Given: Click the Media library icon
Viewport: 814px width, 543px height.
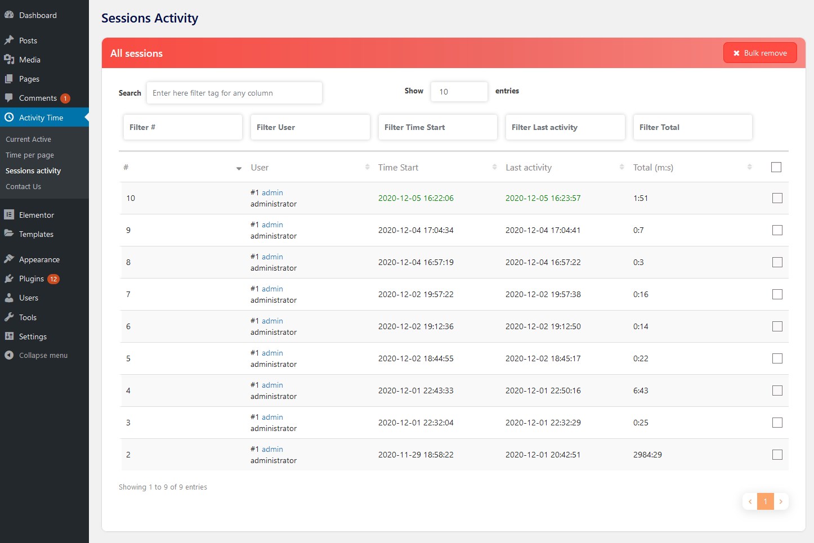Looking at the screenshot, I should click(9, 60).
